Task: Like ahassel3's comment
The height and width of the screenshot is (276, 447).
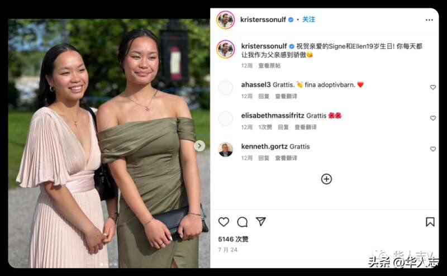Action: 432,87
